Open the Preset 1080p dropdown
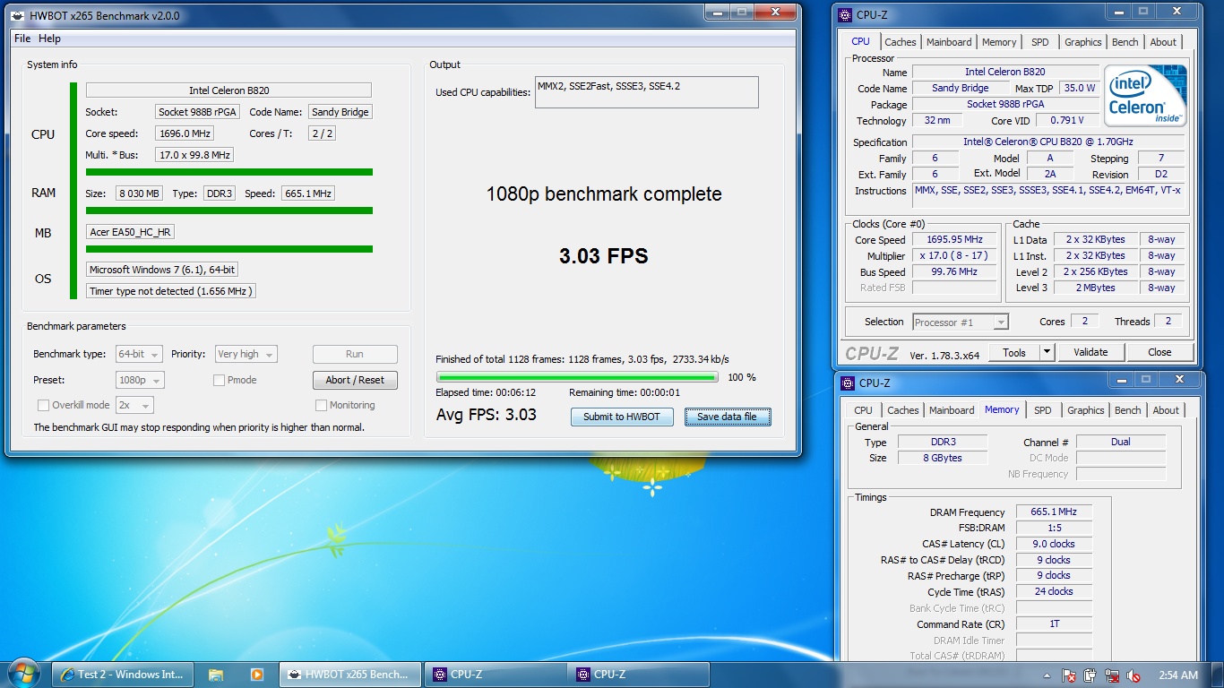Screen dimensions: 1224x688 (x=140, y=380)
